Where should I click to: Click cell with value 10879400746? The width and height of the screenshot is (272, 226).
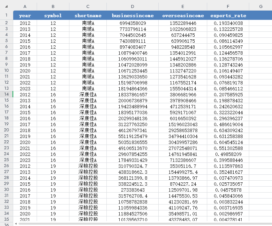coord(133,53)
